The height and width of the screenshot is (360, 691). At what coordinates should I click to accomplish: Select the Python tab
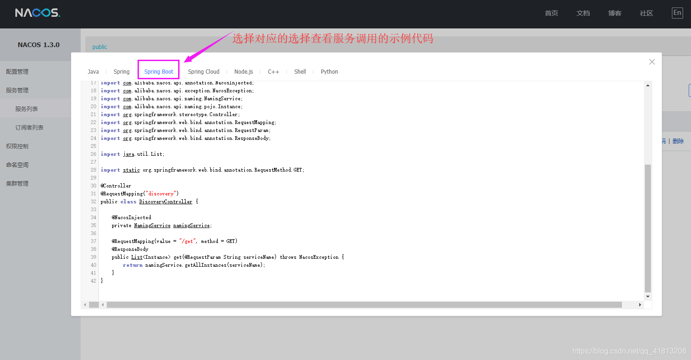pyautogui.click(x=329, y=72)
